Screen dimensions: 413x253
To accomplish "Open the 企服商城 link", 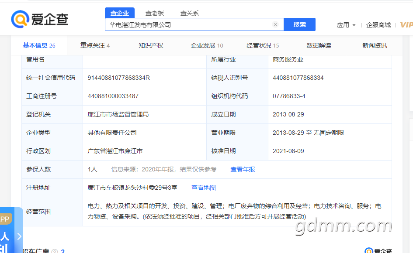I will (378, 25).
